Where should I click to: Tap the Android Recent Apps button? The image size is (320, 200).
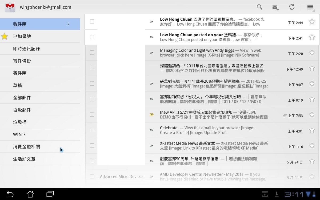pyautogui.click(x=50, y=194)
